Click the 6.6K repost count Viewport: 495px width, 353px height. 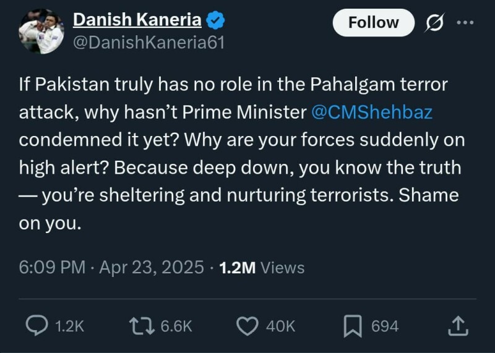175,326
